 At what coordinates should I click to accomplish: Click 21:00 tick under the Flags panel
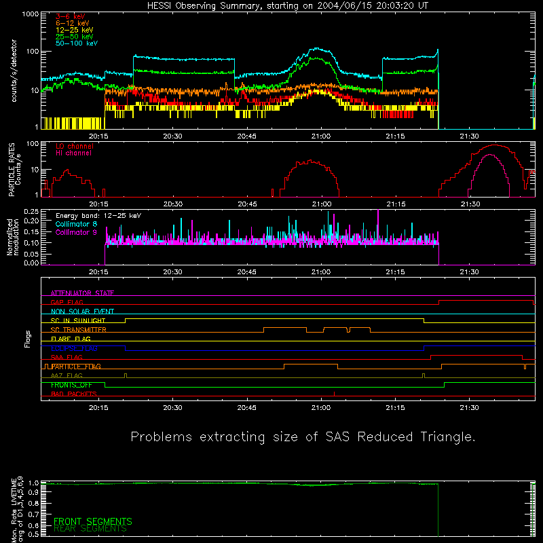321,408
